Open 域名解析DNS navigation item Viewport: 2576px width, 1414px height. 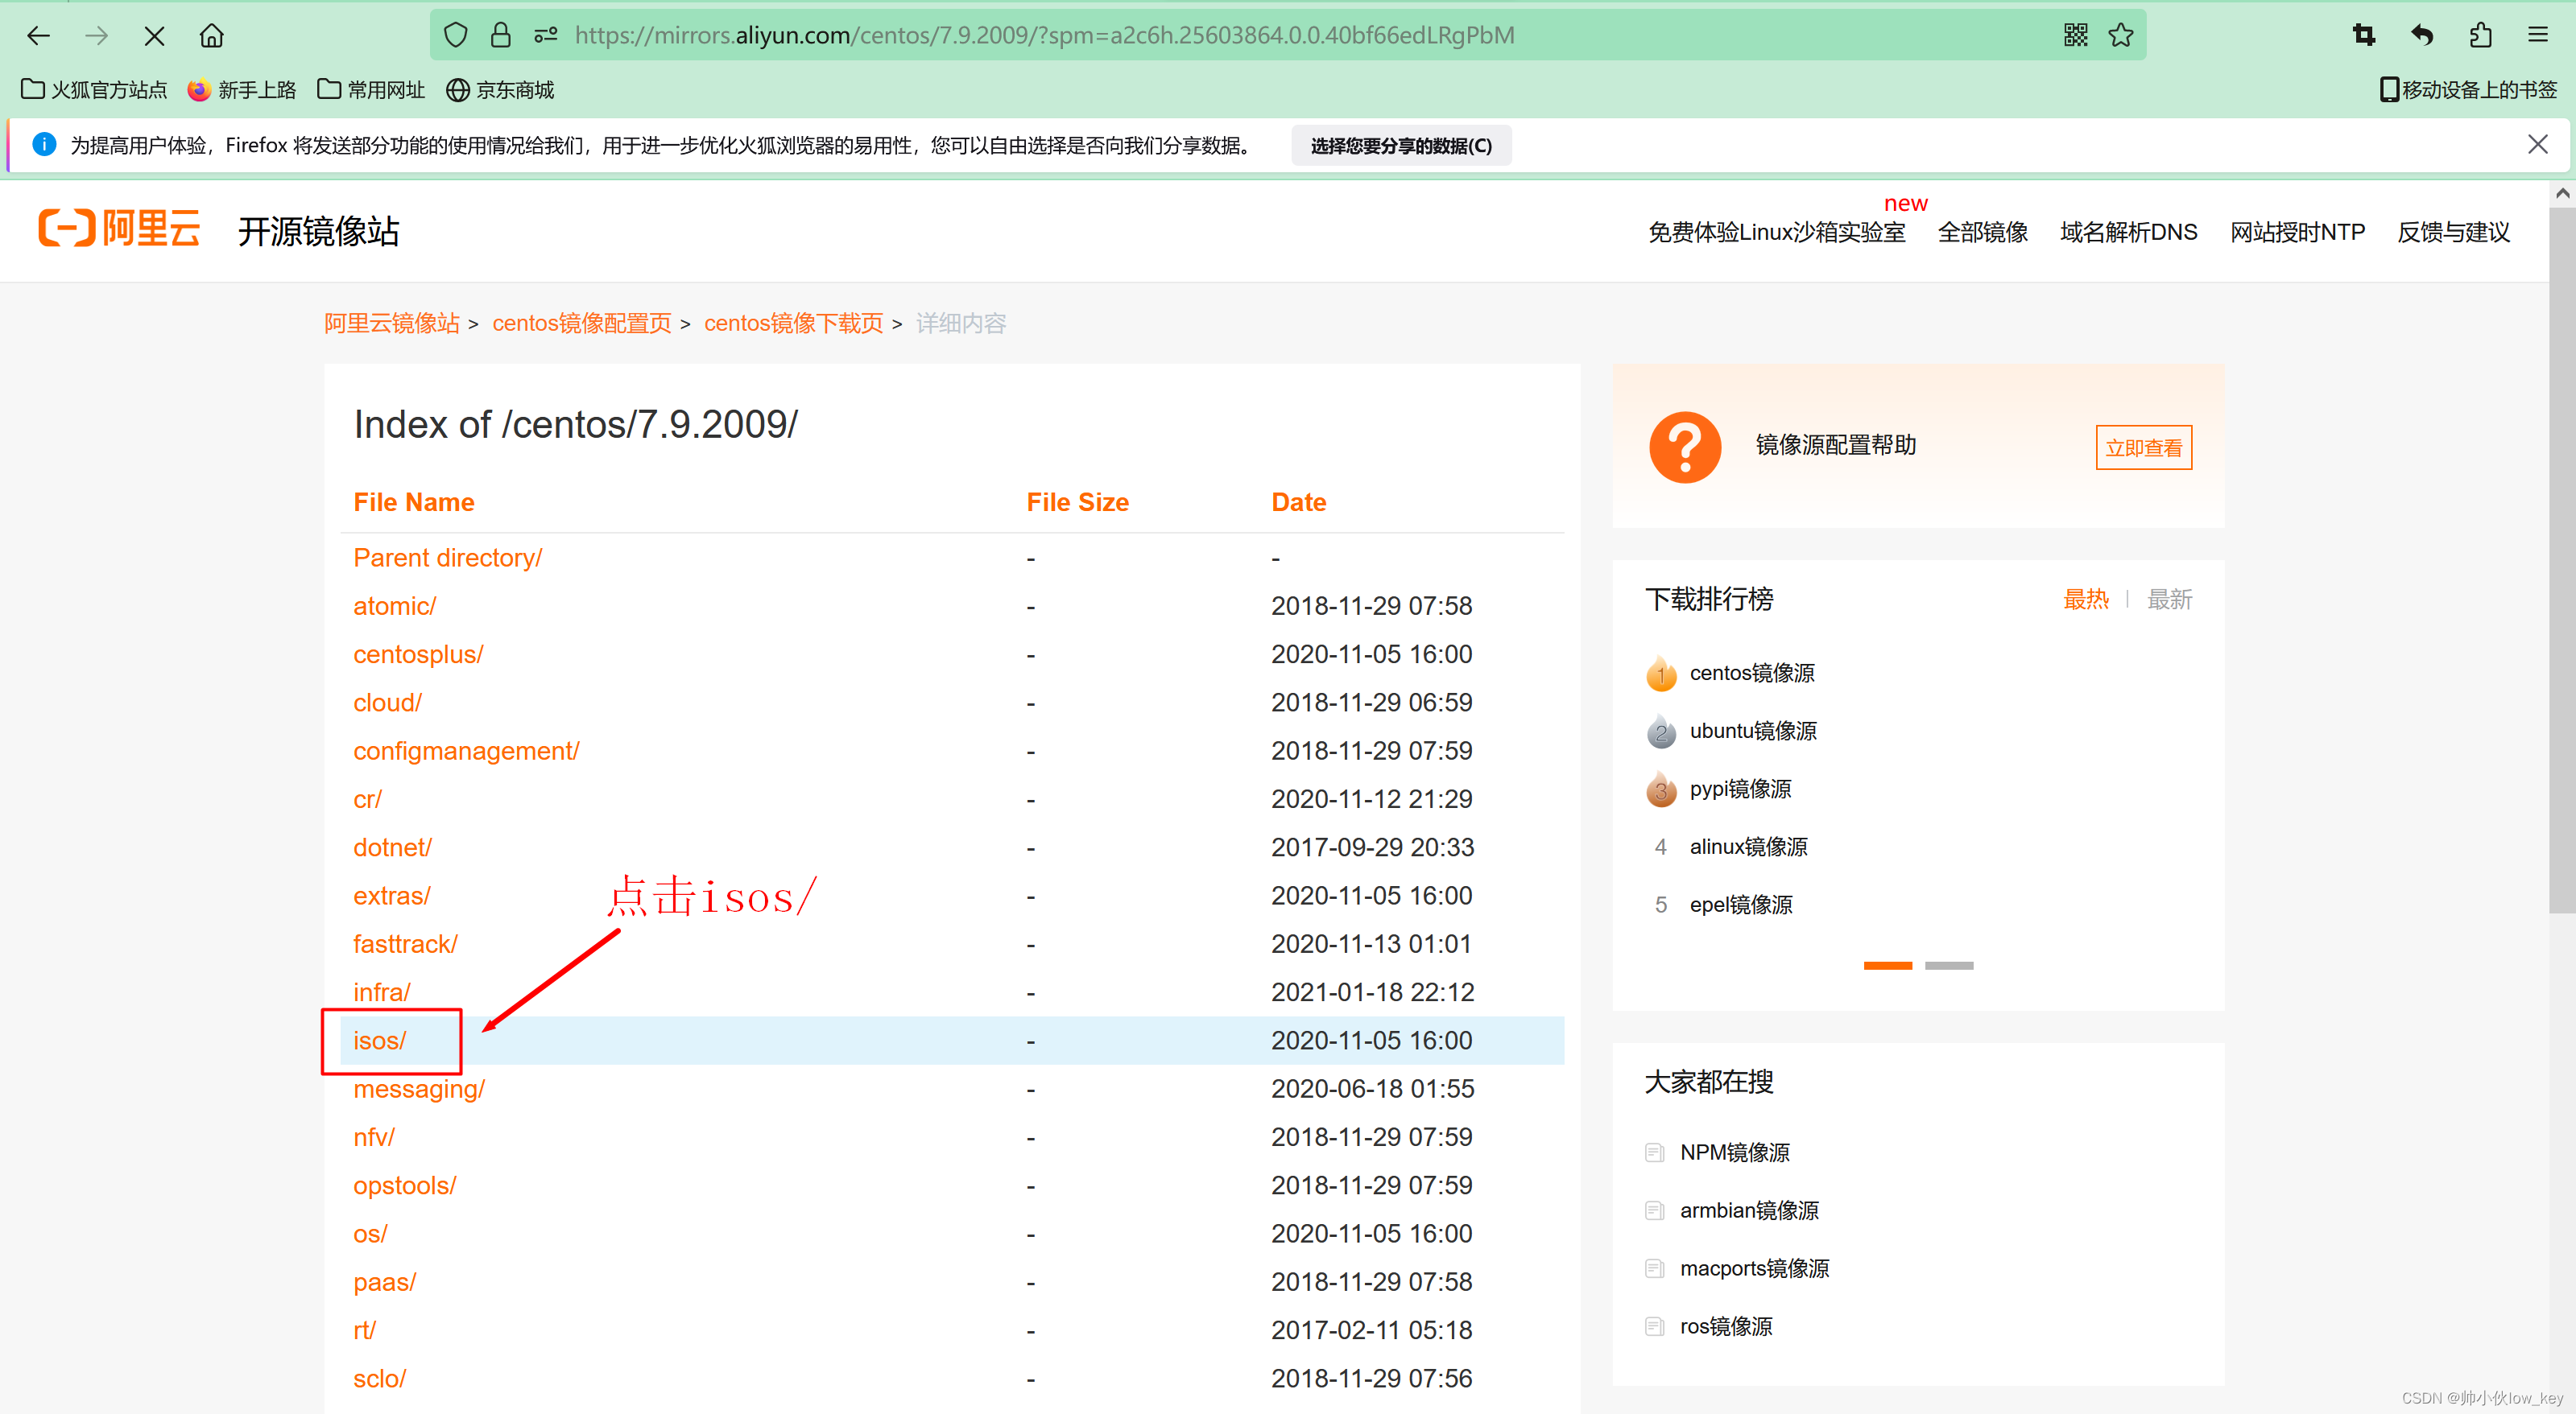point(2128,232)
